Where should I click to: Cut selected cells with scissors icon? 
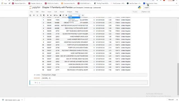[x=37, y=15]
